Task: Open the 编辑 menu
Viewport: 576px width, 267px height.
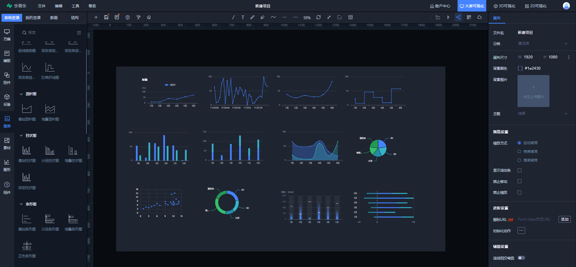Action: (59, 6)
